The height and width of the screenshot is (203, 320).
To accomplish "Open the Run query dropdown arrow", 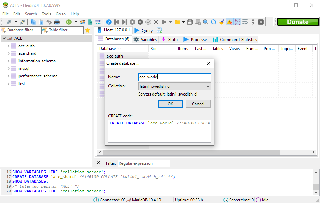I will 171,22.
